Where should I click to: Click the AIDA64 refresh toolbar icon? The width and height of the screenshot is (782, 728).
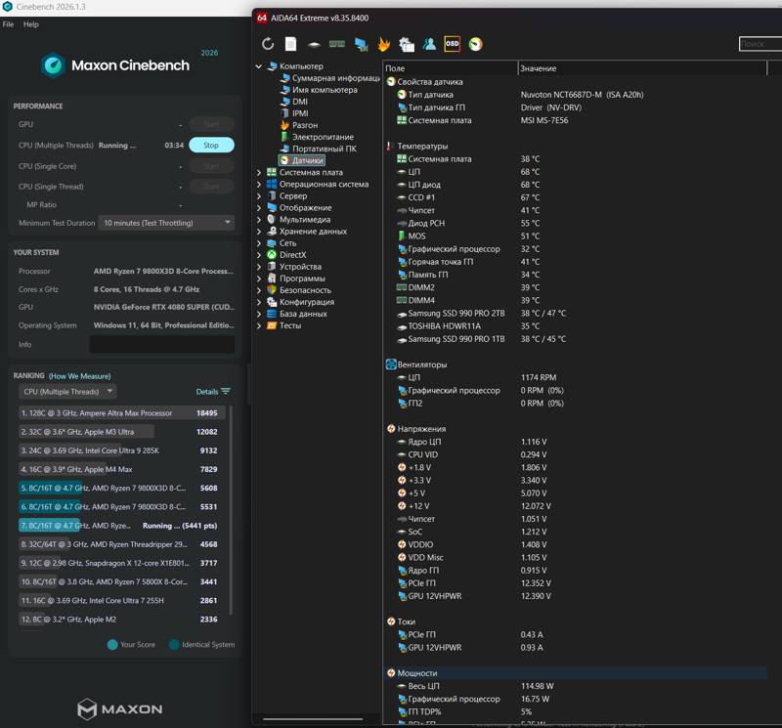[268, 44]
